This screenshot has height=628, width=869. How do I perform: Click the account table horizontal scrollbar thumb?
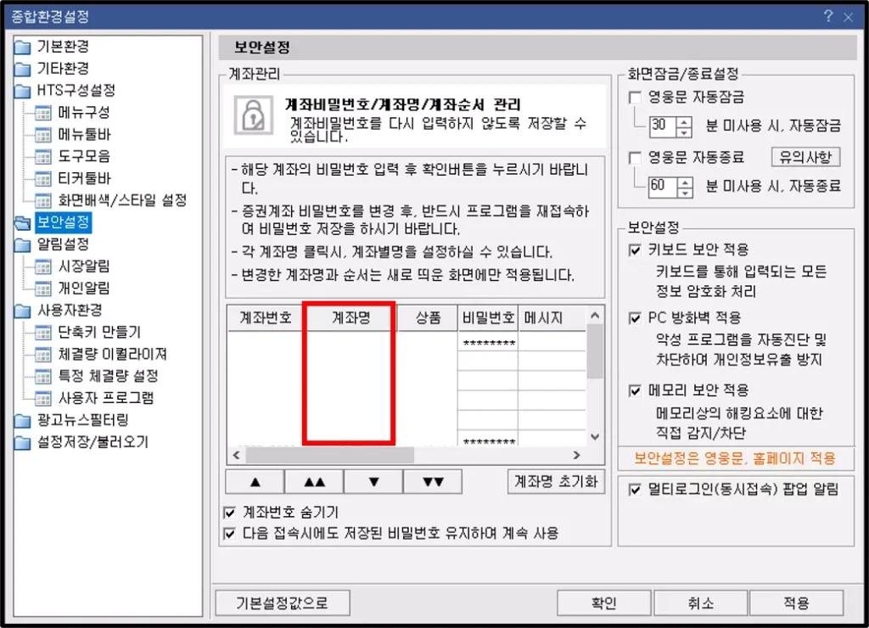point(330,455)
